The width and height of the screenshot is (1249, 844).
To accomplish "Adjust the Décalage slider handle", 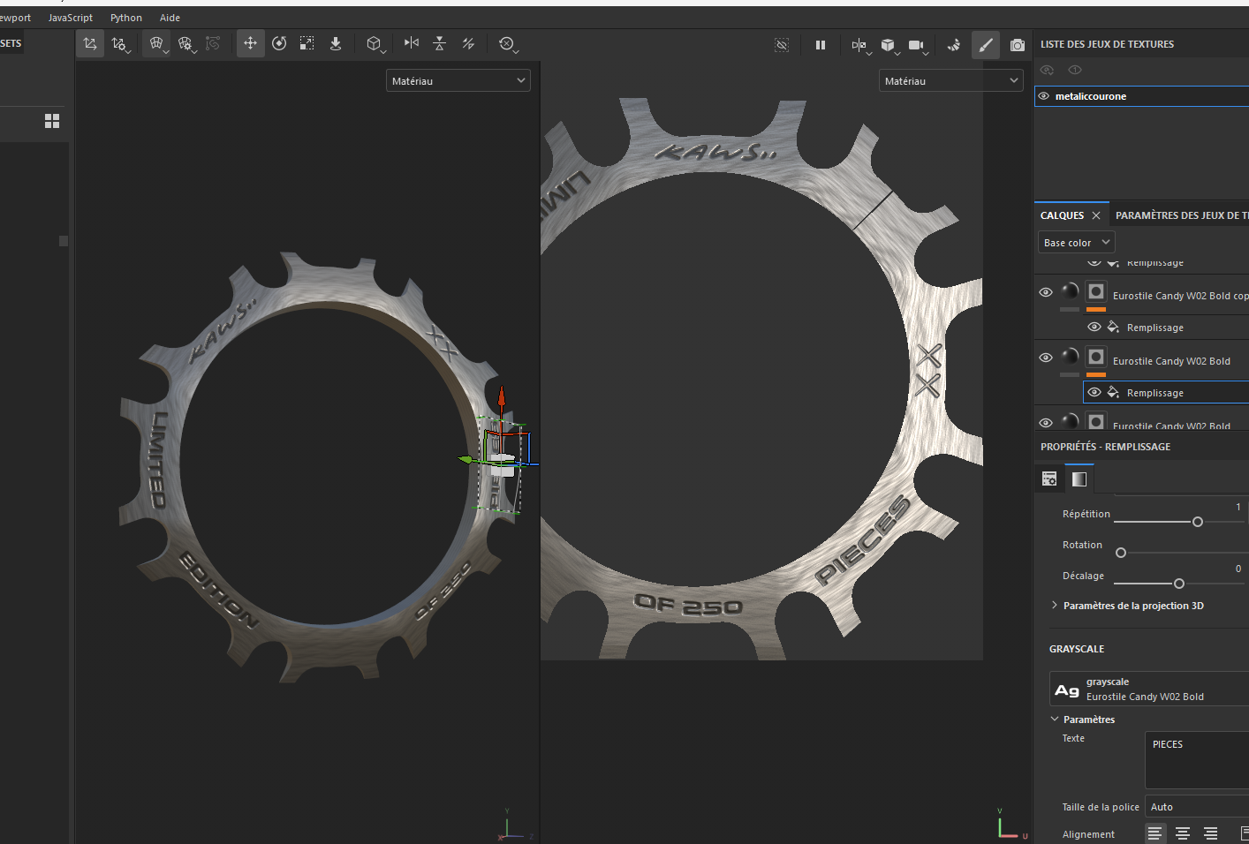I will tap(1179, 584).
